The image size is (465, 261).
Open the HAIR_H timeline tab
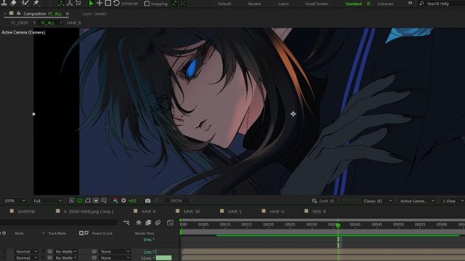(276, 211)
